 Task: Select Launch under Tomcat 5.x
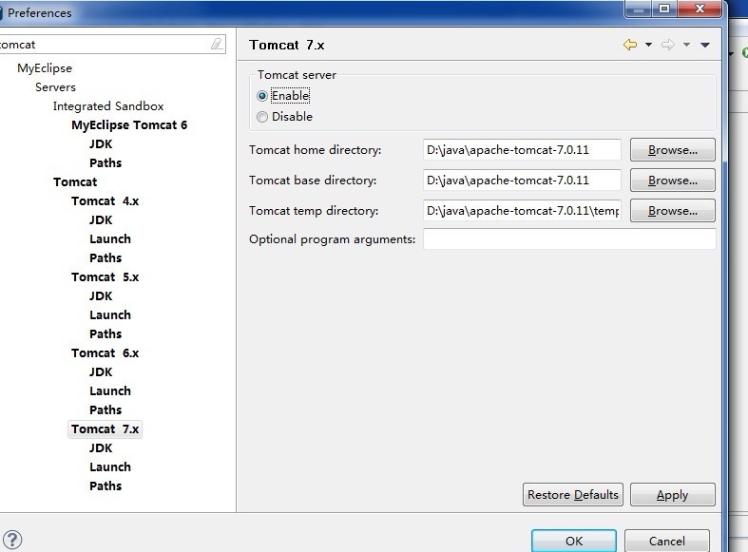click(109, 315)
